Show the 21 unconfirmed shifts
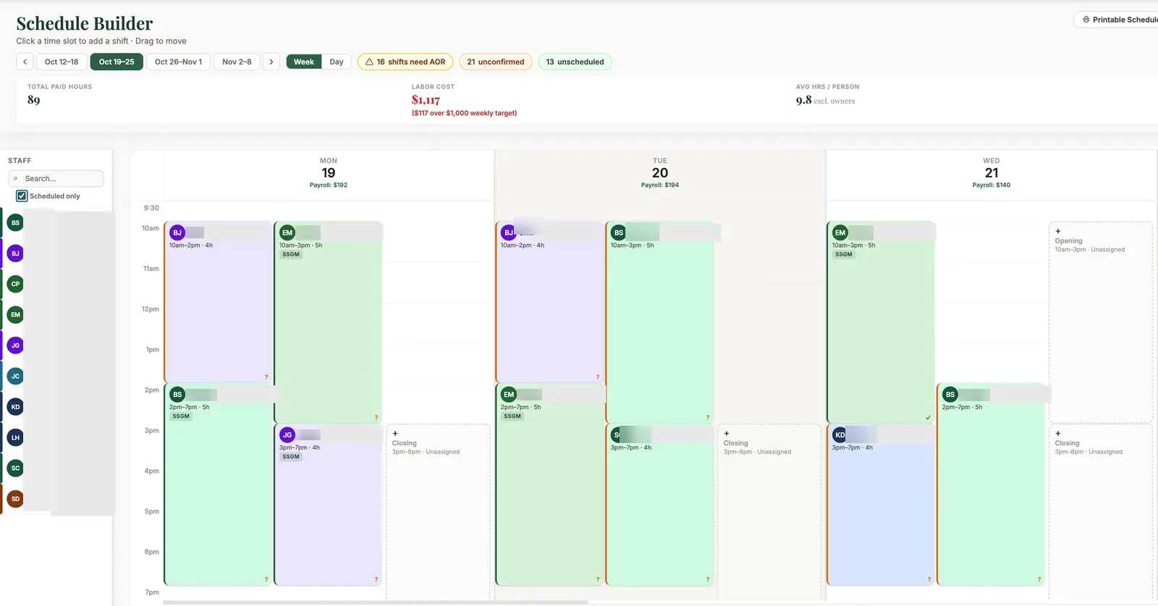 coord(496,62)
